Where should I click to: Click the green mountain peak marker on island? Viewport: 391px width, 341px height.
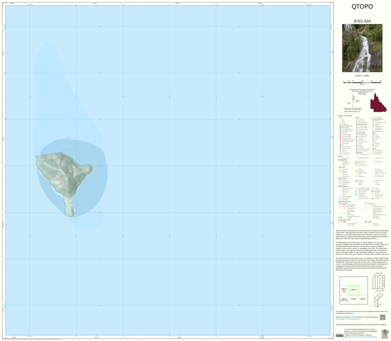(38, 157)
